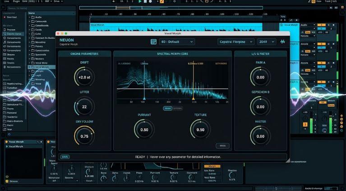The height and width of the screenshot is (191, 346).
Task: Click the Purrant knob in bottom device strip
Action: pyautogui.click(x=155, y=177)
